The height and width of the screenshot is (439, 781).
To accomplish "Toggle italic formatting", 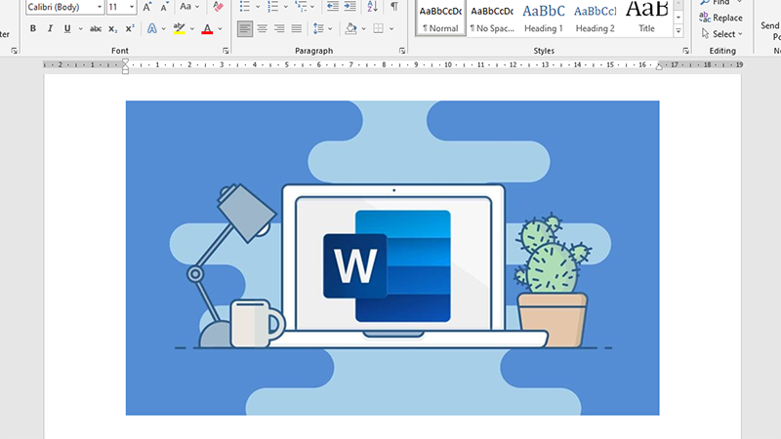I will click(x=50, y=28).
